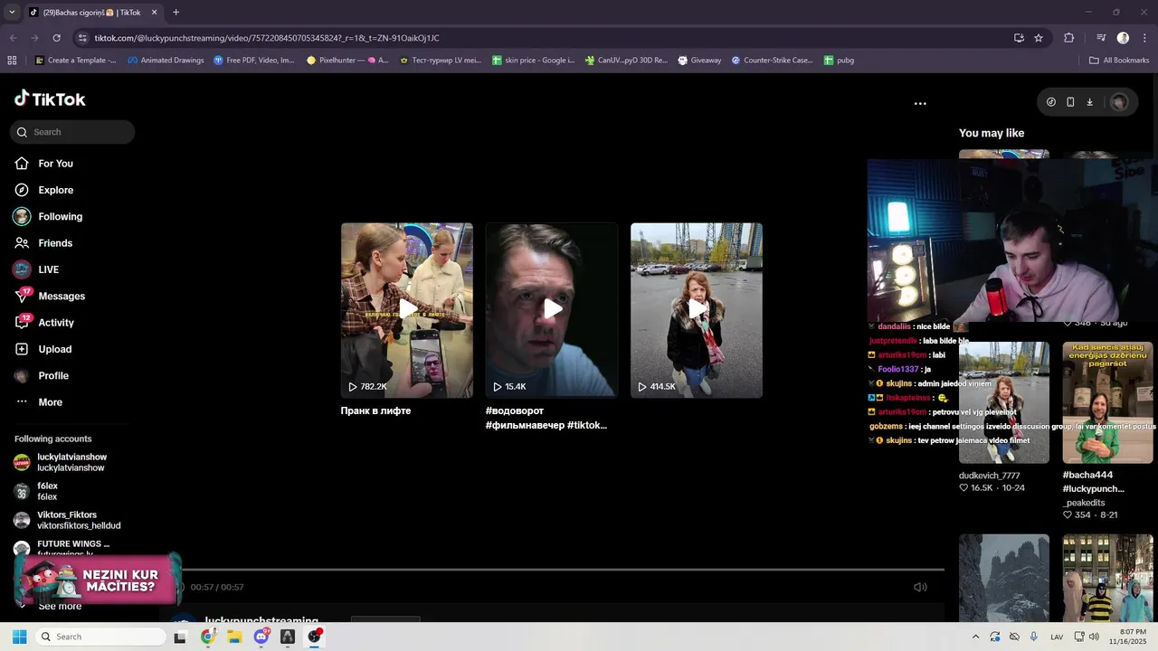Show hidden system tray icons
This screenshot has width=1158, height=651.
pyautogui.click(x=975, y=637)
